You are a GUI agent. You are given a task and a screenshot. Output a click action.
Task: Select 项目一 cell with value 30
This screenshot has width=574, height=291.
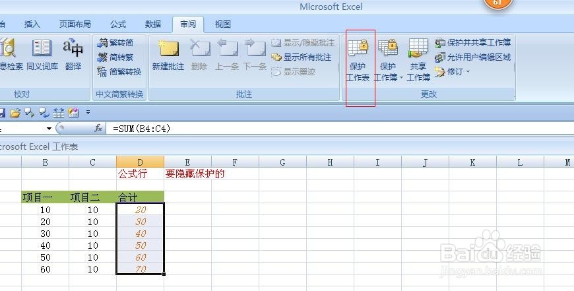[x=46, y=234]
